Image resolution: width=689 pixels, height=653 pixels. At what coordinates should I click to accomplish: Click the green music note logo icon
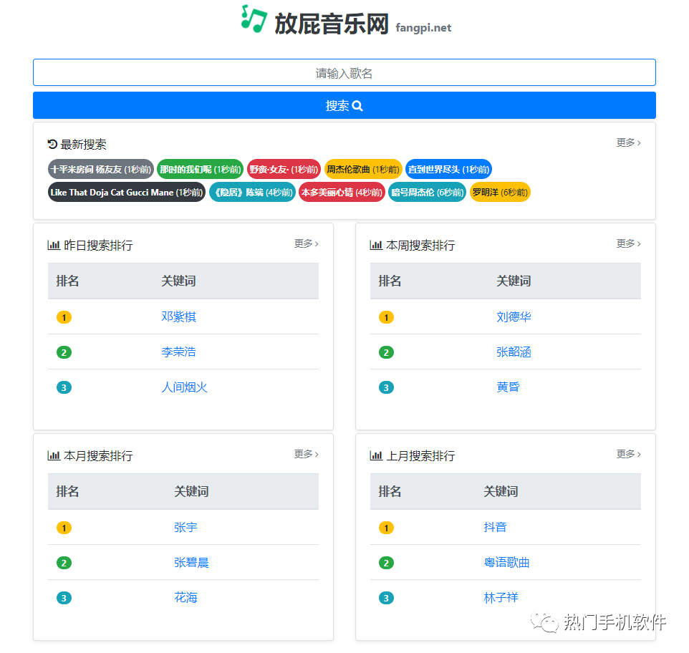(254, 19)
